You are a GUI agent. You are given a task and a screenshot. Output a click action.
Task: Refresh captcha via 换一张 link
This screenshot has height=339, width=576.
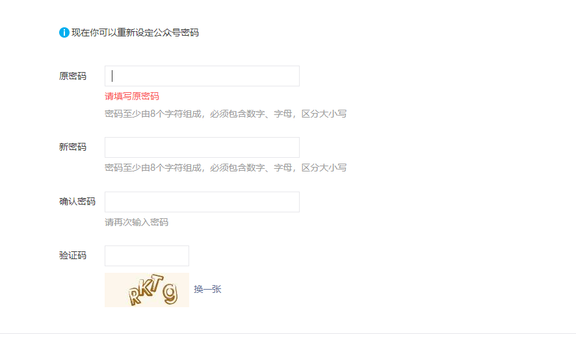(x=207, y=289)
